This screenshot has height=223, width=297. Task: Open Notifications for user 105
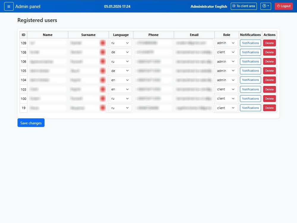tap(250, 70)
